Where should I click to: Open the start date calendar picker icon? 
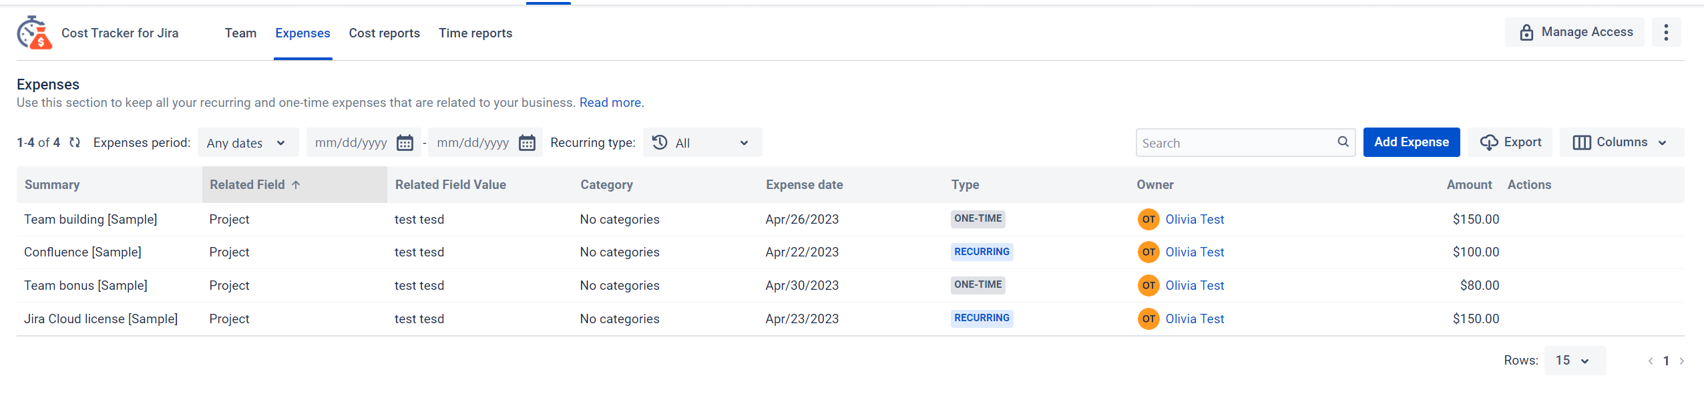pos(405,143)
